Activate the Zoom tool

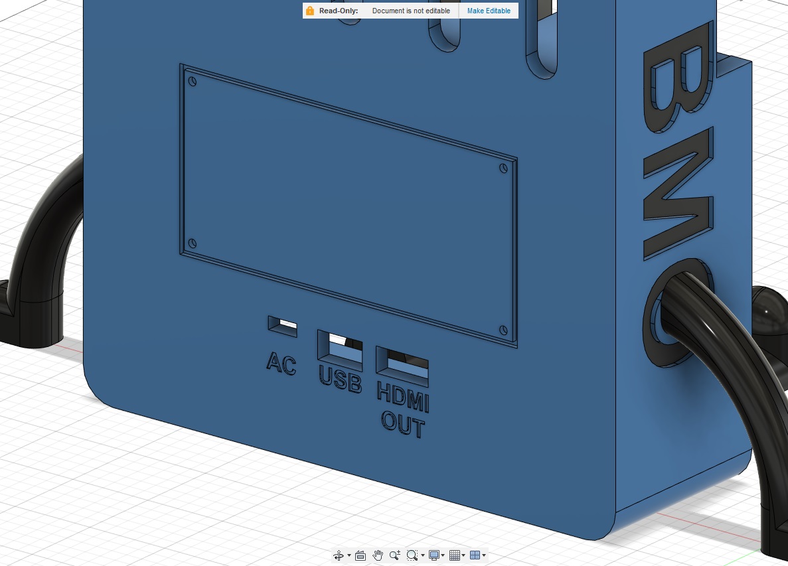(x=395, y=555)
